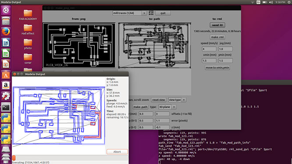This screenshot has height=164, width=292.
Task: Open the battery status indicator
Action: pyautogui.click(x=265, y=2)
